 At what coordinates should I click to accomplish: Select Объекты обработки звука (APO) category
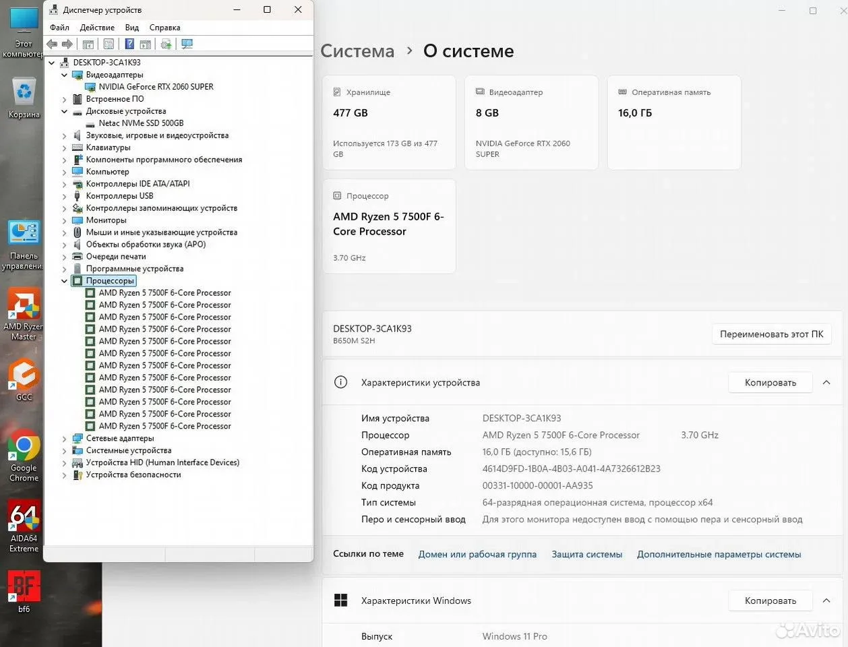point(146,245)
